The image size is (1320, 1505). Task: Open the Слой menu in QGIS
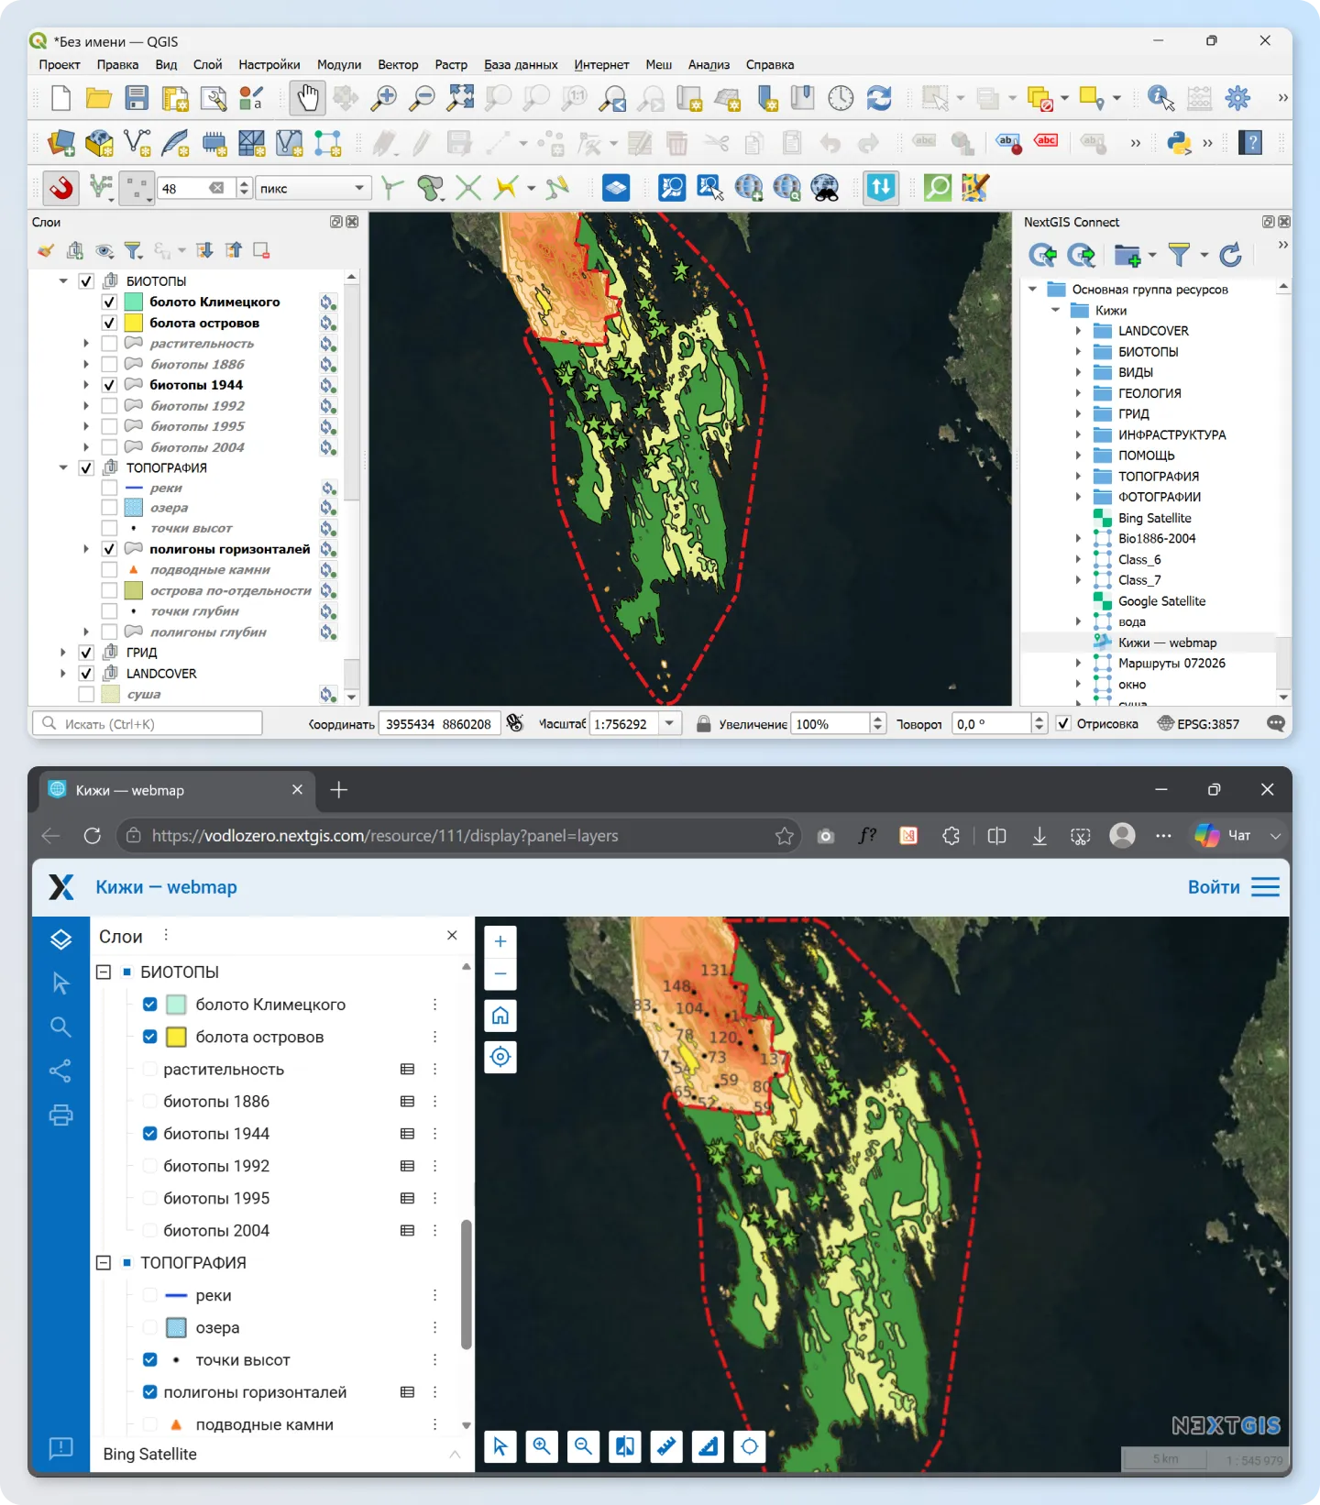207,64
